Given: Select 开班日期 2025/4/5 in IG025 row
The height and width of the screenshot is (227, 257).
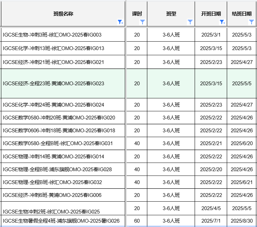Looking at the screenshot, I should [211, 208].
